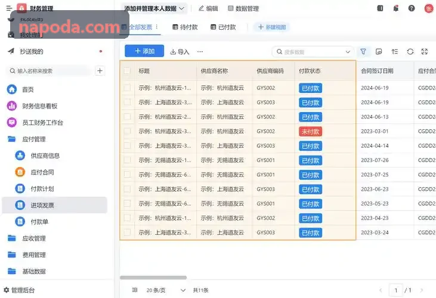
Task: Click the 未付款 red status tag
Action: [311, 131]
